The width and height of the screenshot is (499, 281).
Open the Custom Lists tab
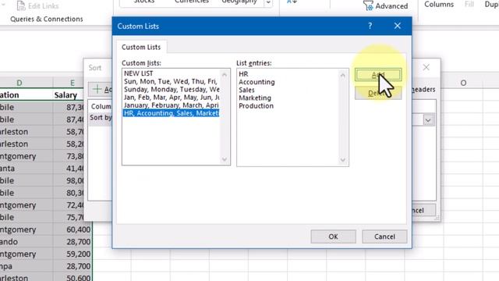pos(141,47)
